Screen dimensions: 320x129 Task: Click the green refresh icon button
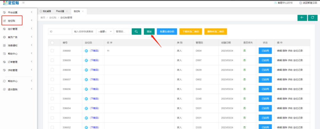click(312, 18)
